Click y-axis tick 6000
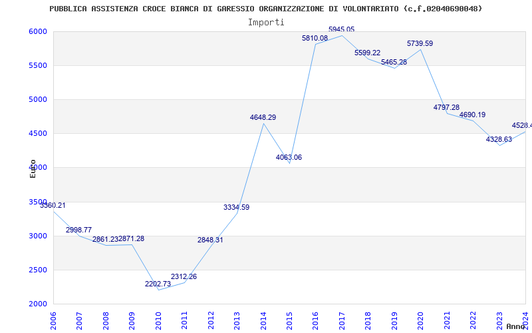532x333 pixels. [x=38, y=31]
